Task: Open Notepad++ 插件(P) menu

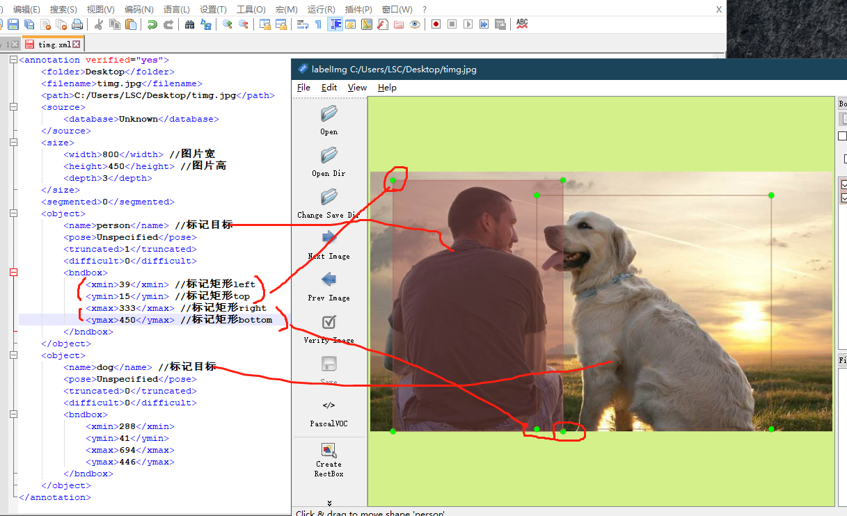Action: [358, 10]
